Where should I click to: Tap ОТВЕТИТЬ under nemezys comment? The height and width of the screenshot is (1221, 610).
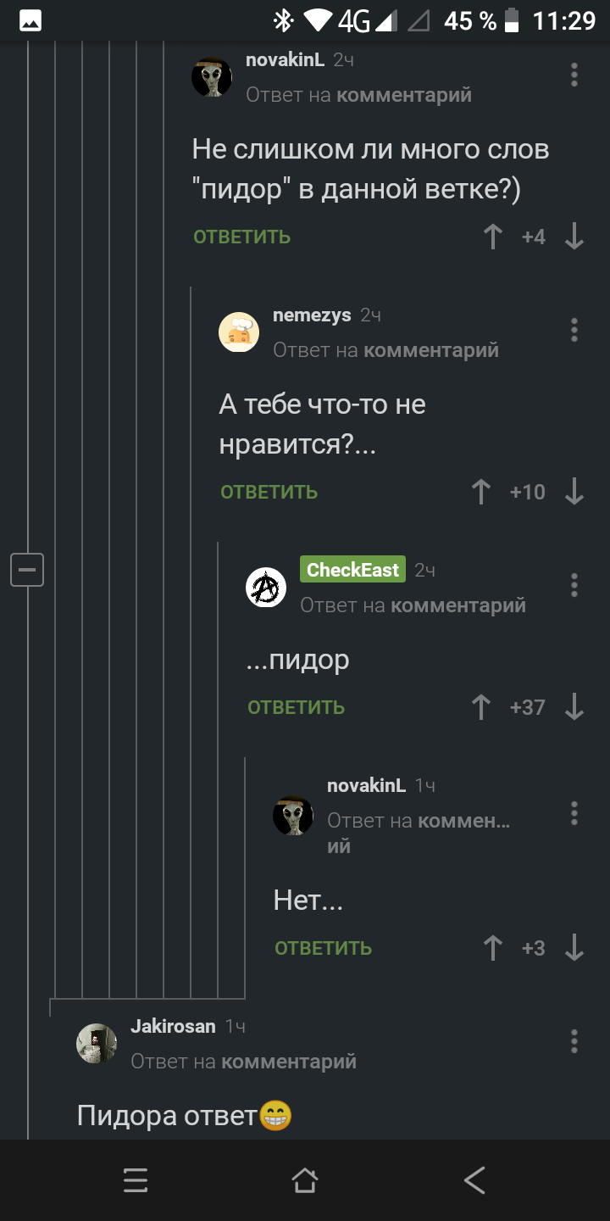pyautogui.click(x=269, y=492)
